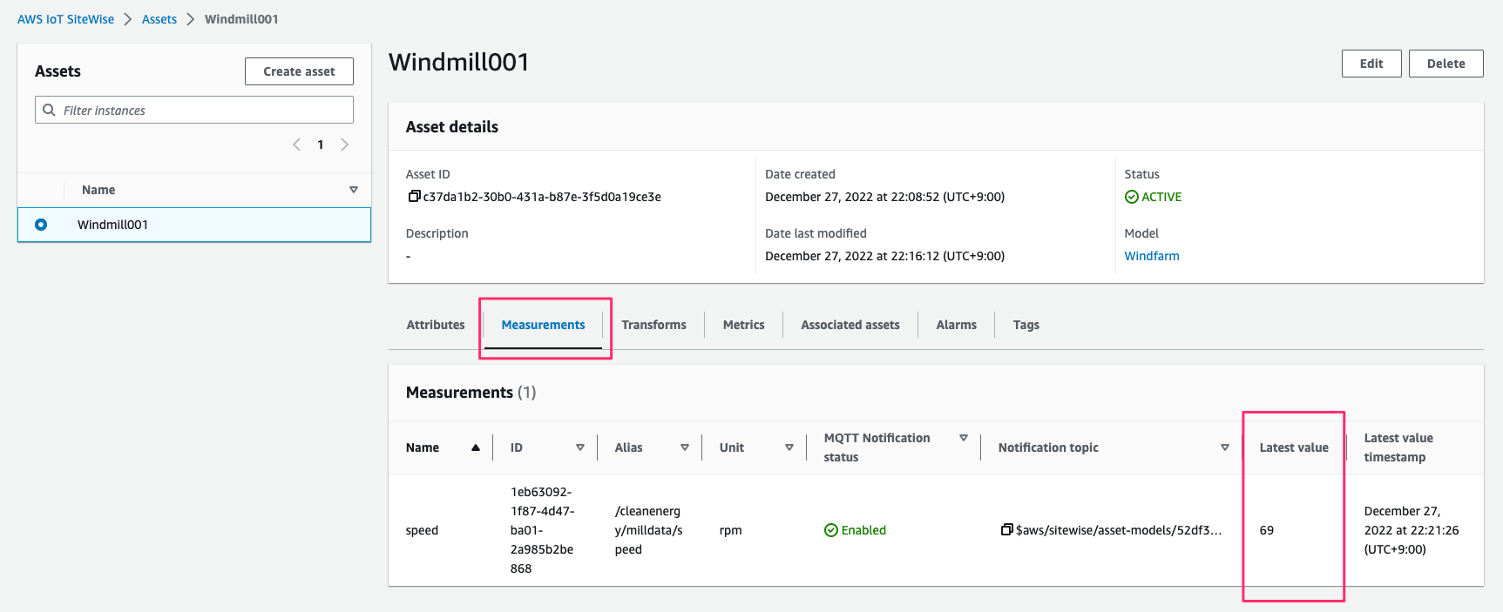This screenshot has width=1503, height=612.
Task: Sort by Unit column arrow
Action: coord(789,447)
